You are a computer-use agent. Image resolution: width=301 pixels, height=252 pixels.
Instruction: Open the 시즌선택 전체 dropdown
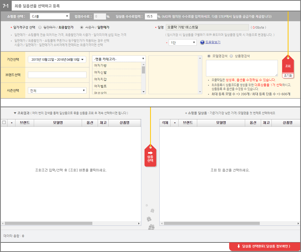point(57,90)
